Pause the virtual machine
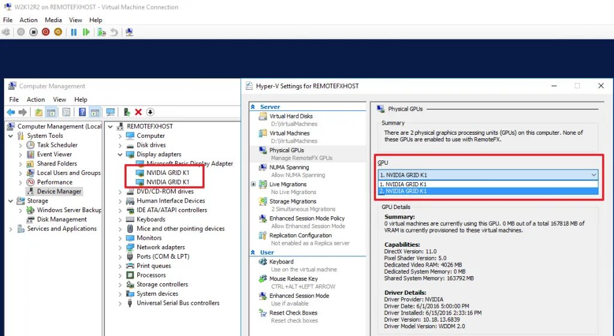Image resolution: width=614 pixels, height=336 pixels. point(74,32)
